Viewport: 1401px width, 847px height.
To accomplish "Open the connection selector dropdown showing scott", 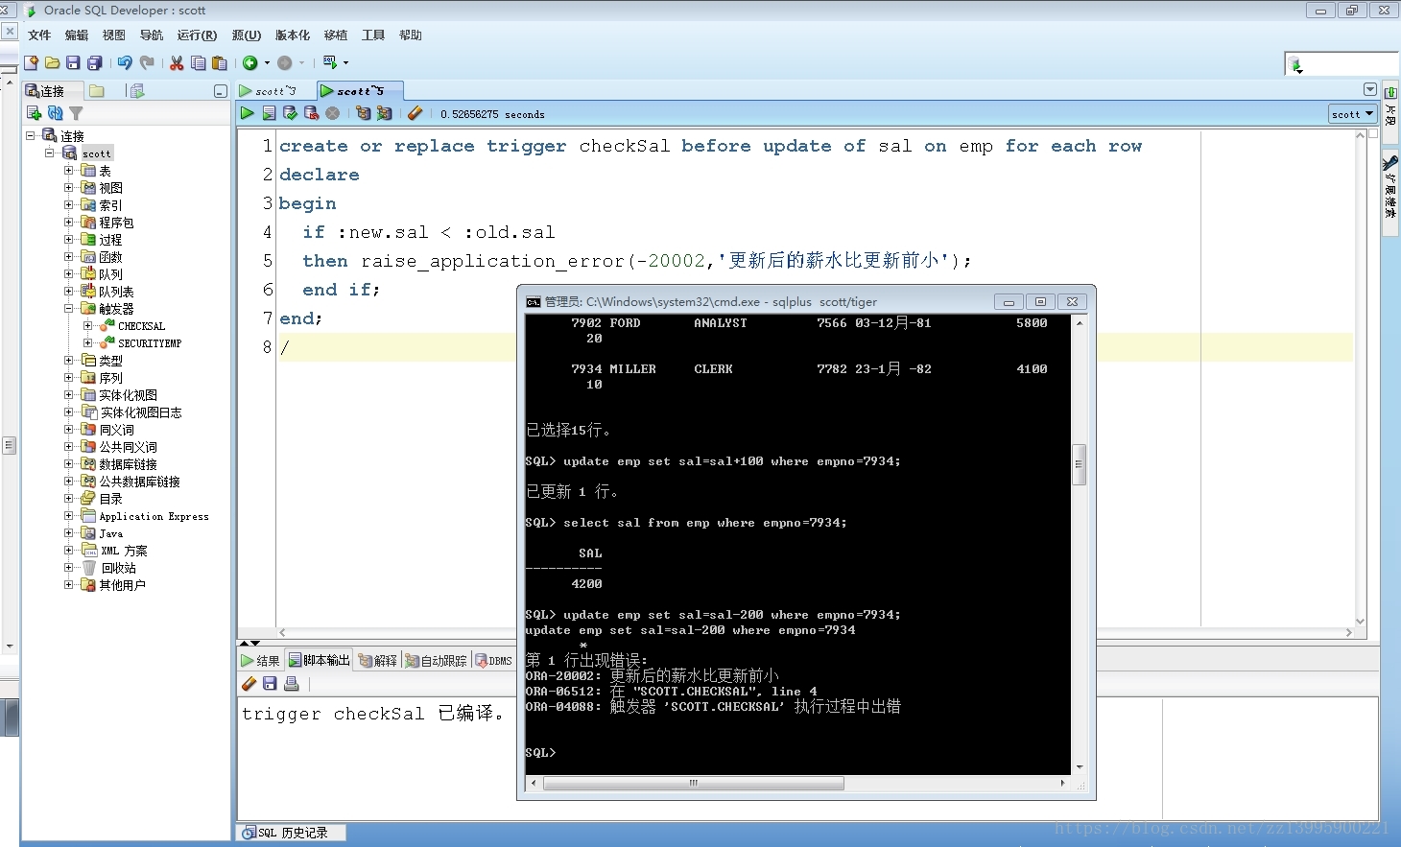I will click(x=1353, y=114).
